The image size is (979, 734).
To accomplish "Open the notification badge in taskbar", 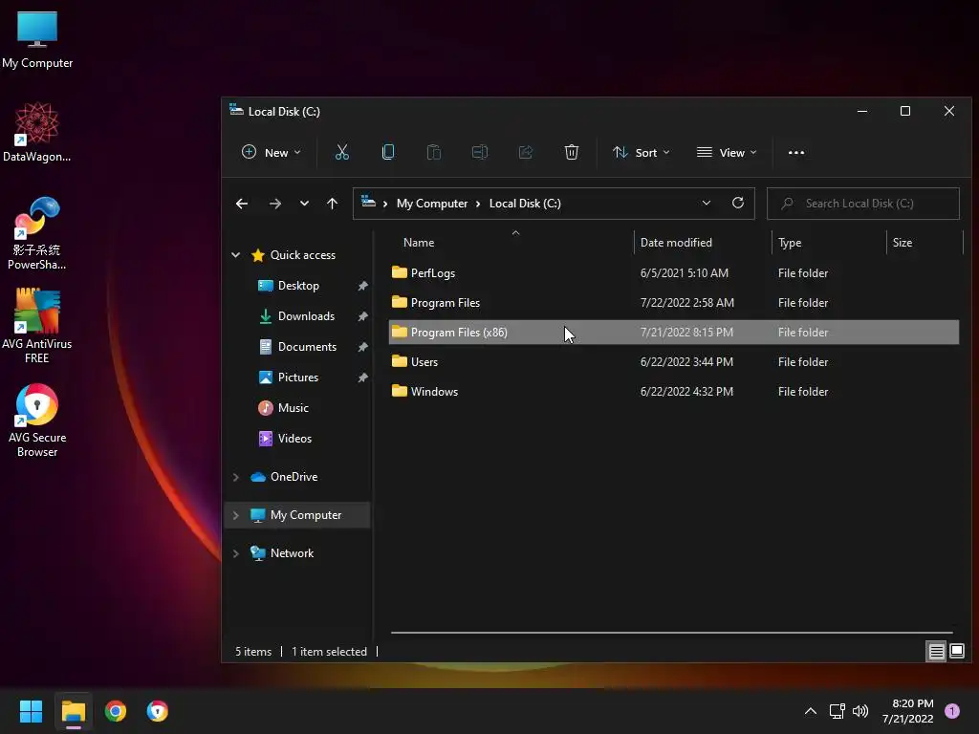I will (951, 711).
